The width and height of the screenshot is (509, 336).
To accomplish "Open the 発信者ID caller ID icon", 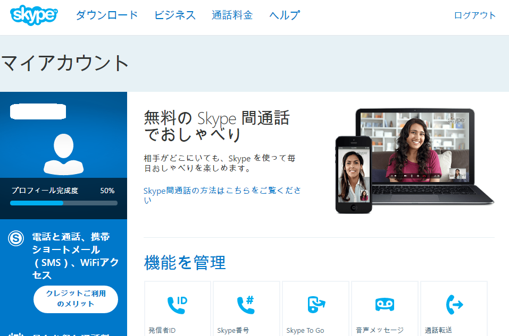I will pos(177,305).
